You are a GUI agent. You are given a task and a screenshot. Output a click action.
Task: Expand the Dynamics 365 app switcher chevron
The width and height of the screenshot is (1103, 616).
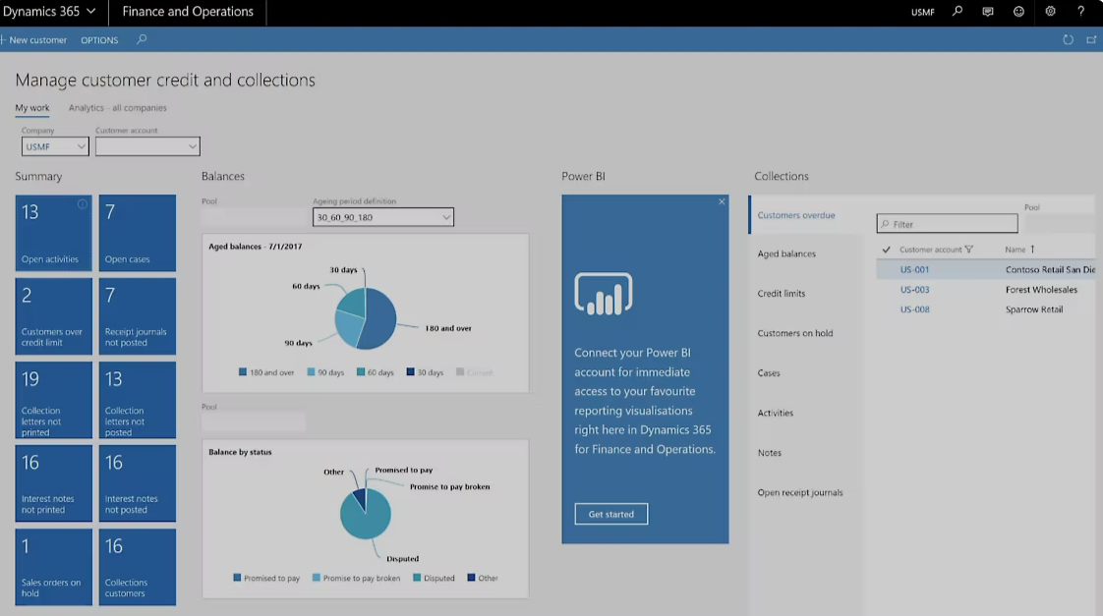(x=90, y=11)
